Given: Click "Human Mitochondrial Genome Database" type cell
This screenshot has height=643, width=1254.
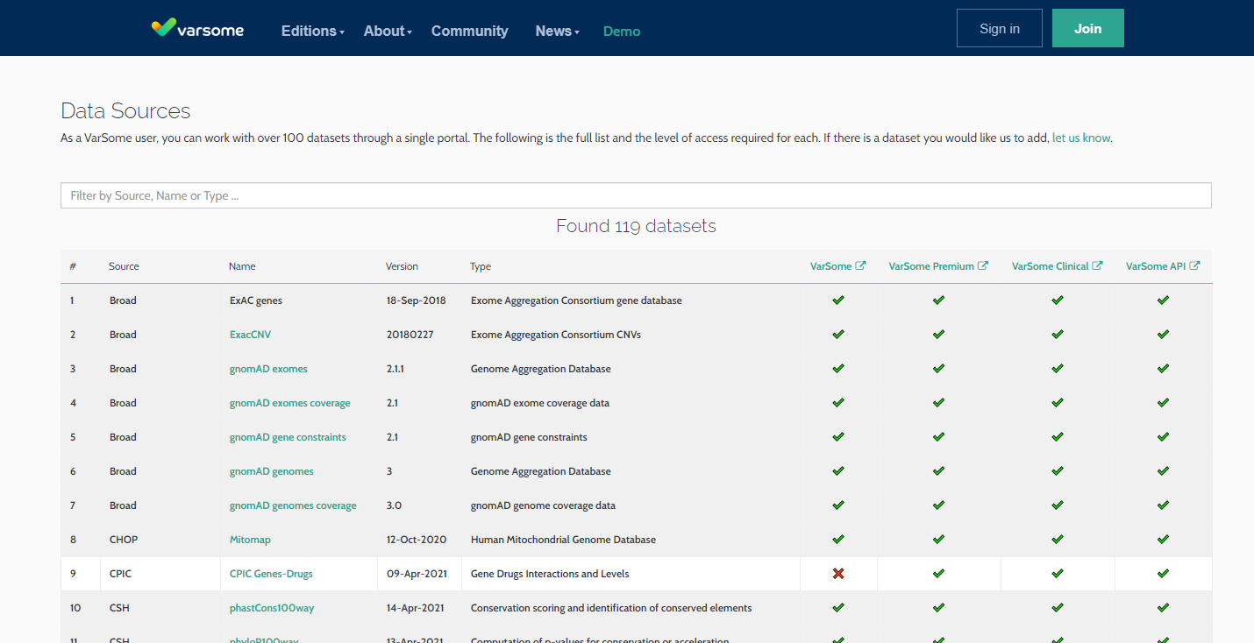Looking at the screenshot, I should pyautogui.click(x=563, y=540).
